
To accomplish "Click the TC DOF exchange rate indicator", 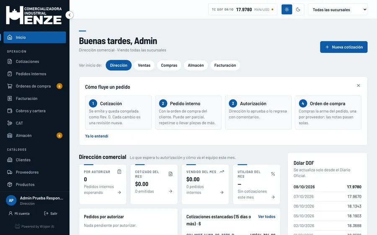I will click(243, 10).
